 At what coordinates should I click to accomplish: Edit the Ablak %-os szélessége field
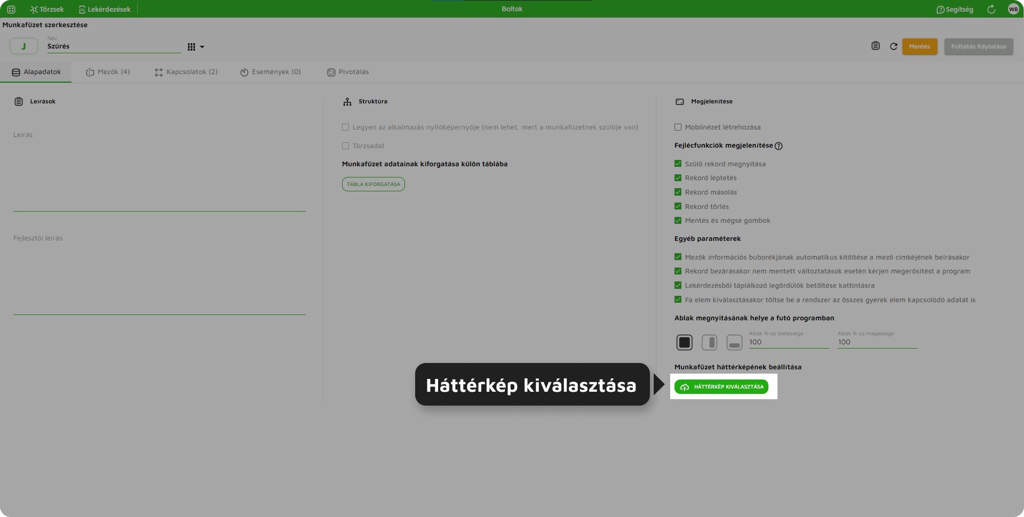click(789, 342)
